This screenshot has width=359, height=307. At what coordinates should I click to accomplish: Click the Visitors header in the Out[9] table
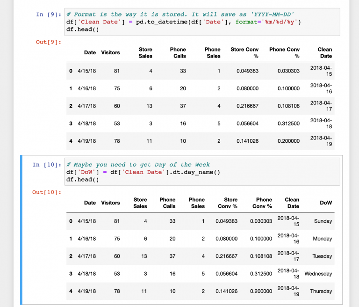click(110, 52)
